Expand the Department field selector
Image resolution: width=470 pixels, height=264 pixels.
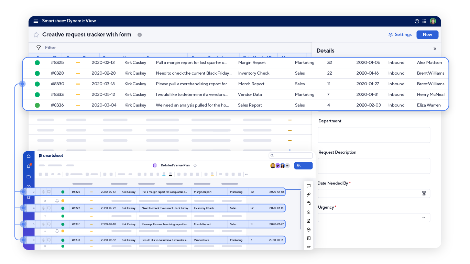click(x=374, y=135)
